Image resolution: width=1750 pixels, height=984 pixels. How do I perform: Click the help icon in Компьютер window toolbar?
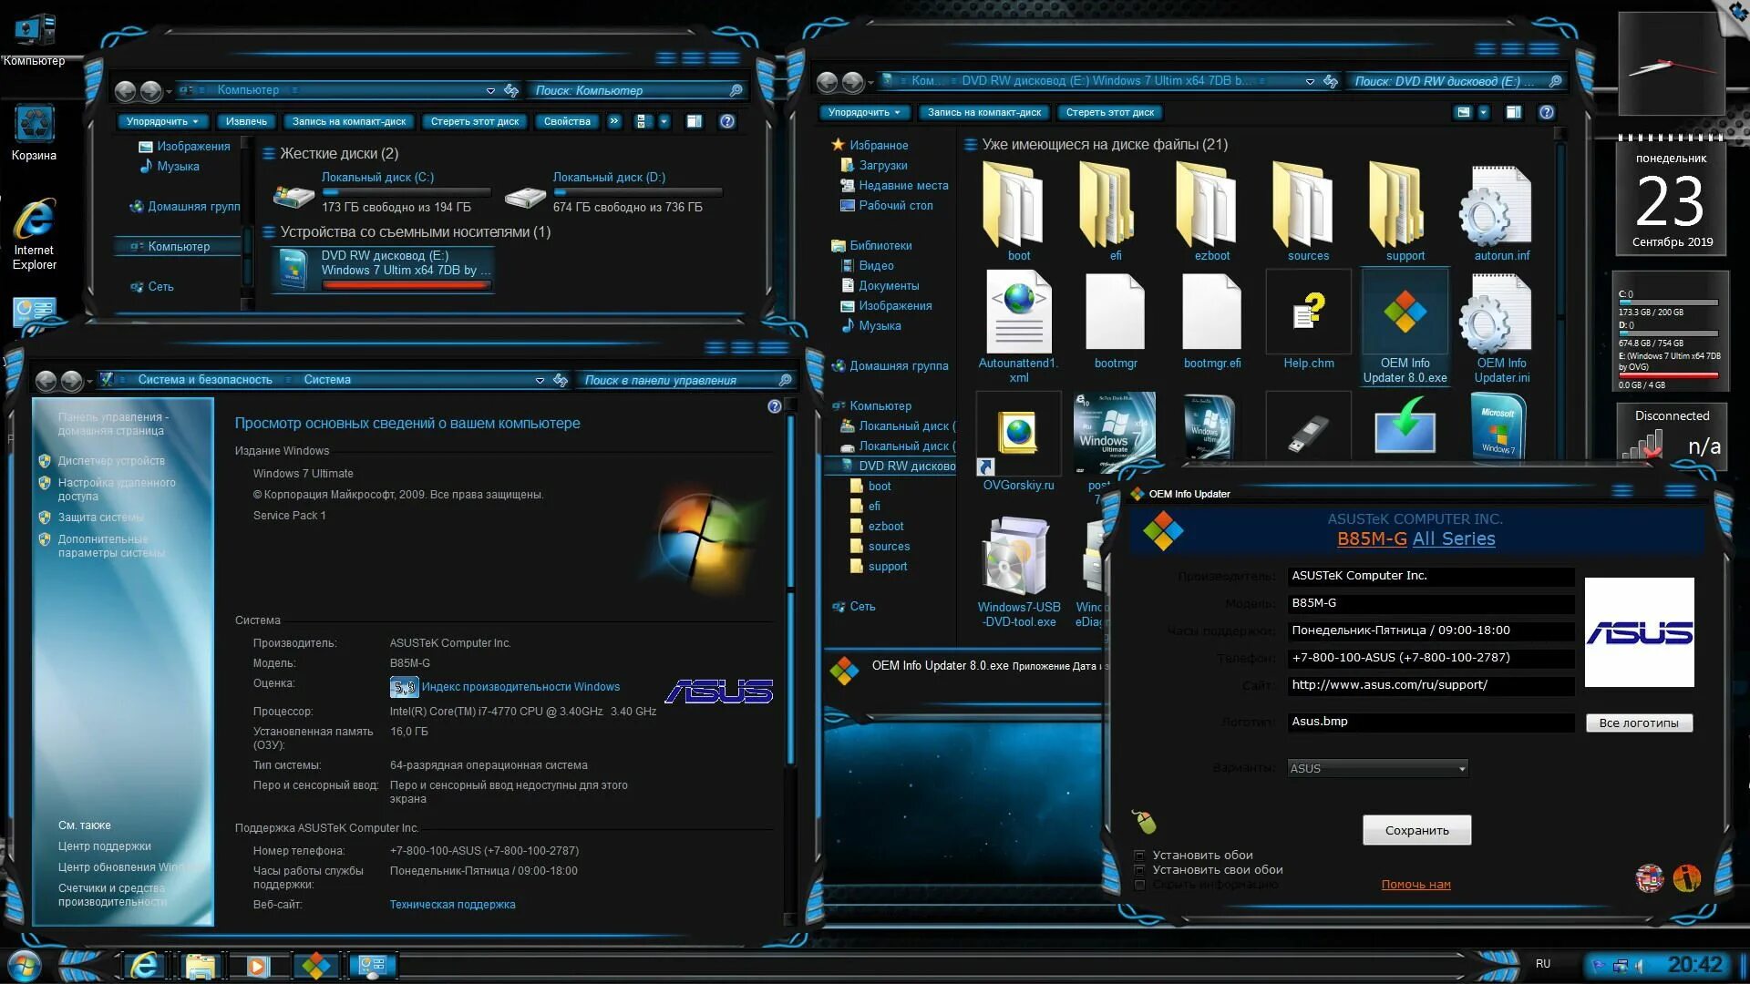tap(726, 121)
